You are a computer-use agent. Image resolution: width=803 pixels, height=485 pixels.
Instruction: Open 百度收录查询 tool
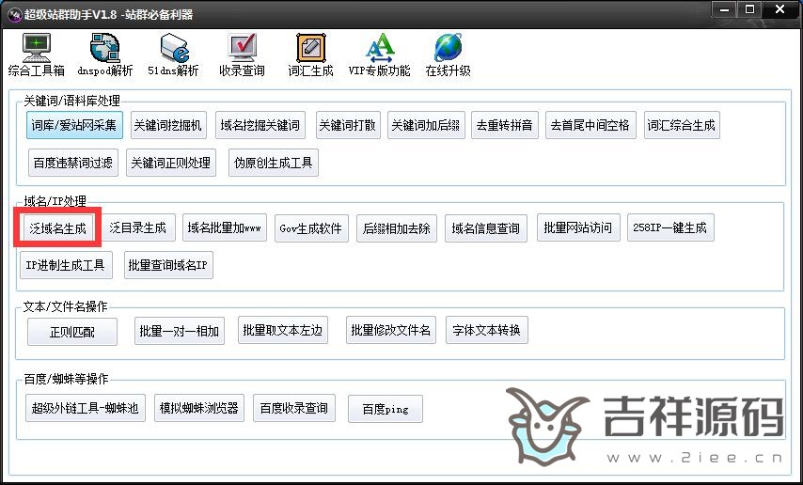294,408
